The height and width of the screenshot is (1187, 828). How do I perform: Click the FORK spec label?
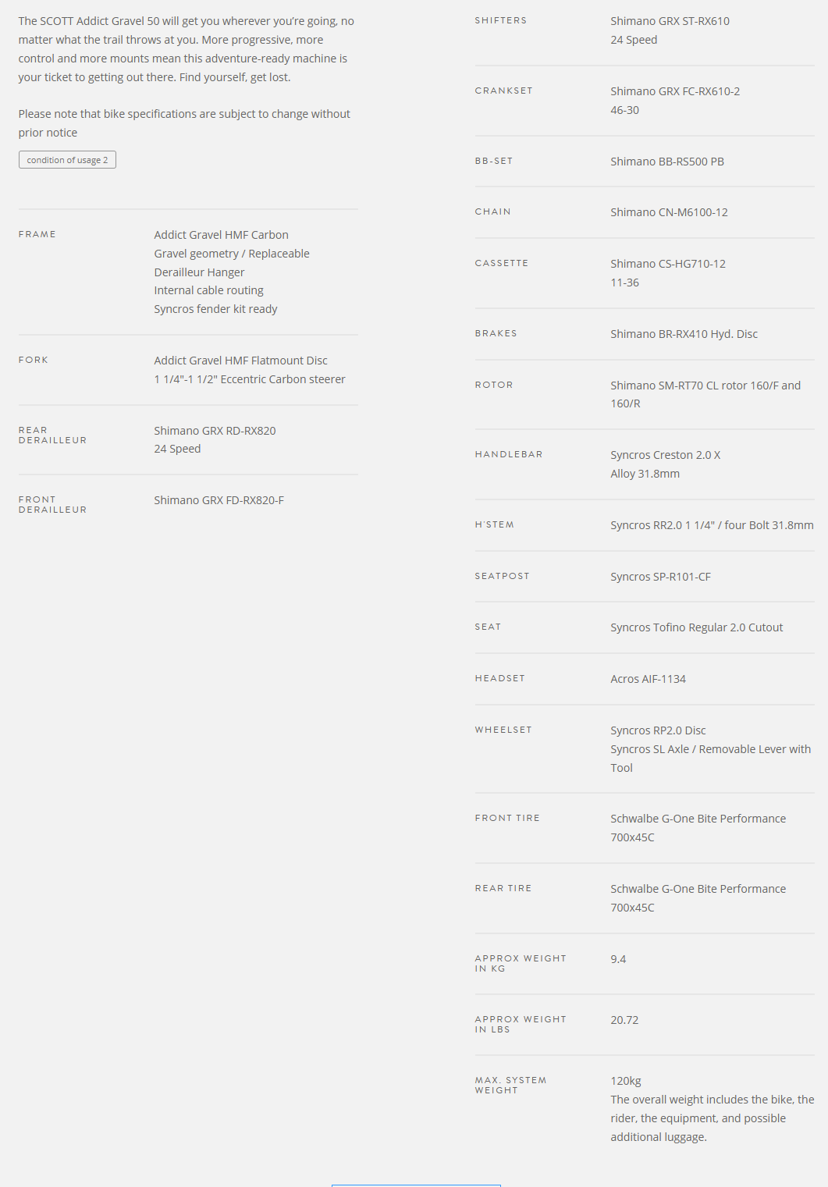pos(34,360)
